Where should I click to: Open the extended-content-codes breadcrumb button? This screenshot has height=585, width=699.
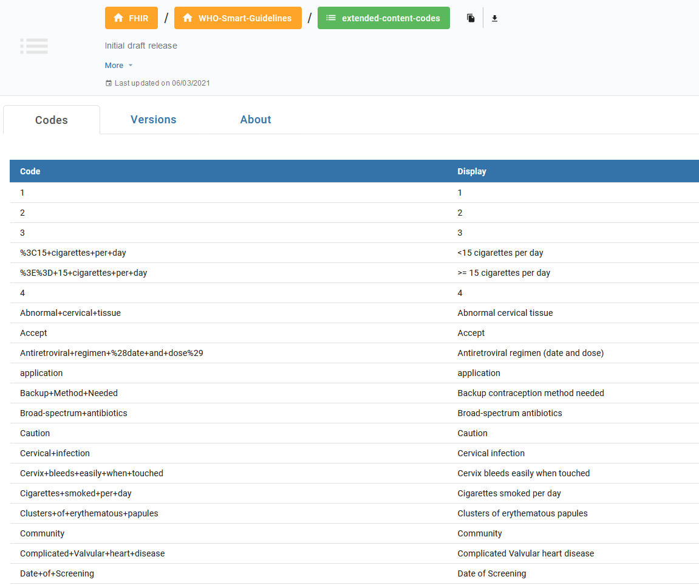click(x=383, y=18)
